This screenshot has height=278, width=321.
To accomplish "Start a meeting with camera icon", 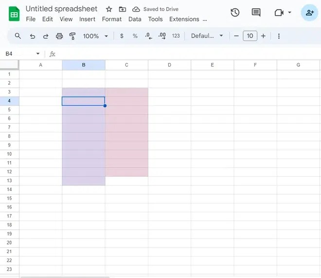I will pos(279,13).
